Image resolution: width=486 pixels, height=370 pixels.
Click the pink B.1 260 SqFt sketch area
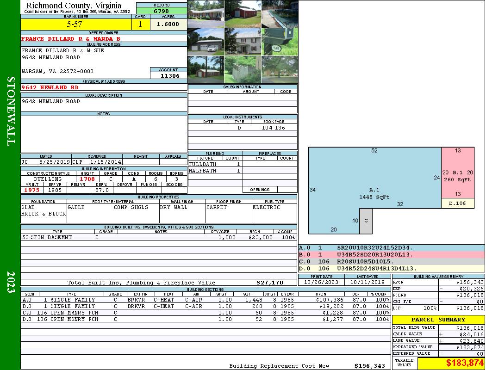point(457,176)
